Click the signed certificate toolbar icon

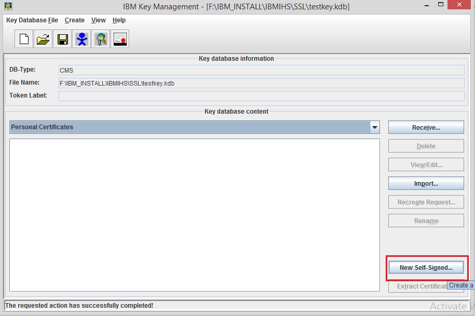(x=120, y=38)
